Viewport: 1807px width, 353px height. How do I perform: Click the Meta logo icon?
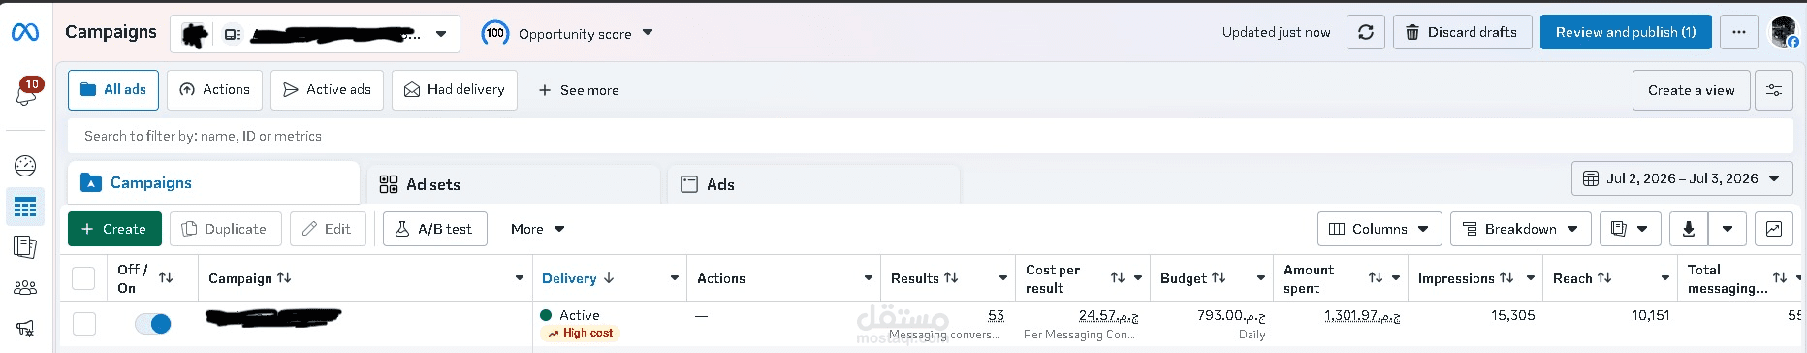coord(25,32)
